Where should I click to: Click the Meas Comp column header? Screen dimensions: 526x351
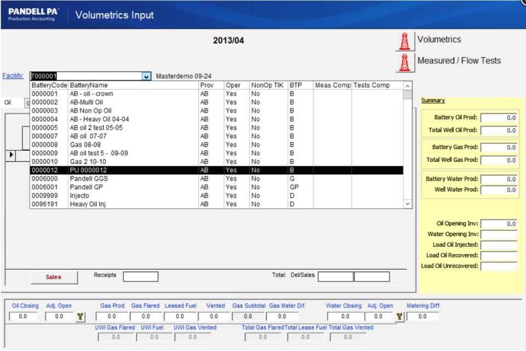click(333, 85)
